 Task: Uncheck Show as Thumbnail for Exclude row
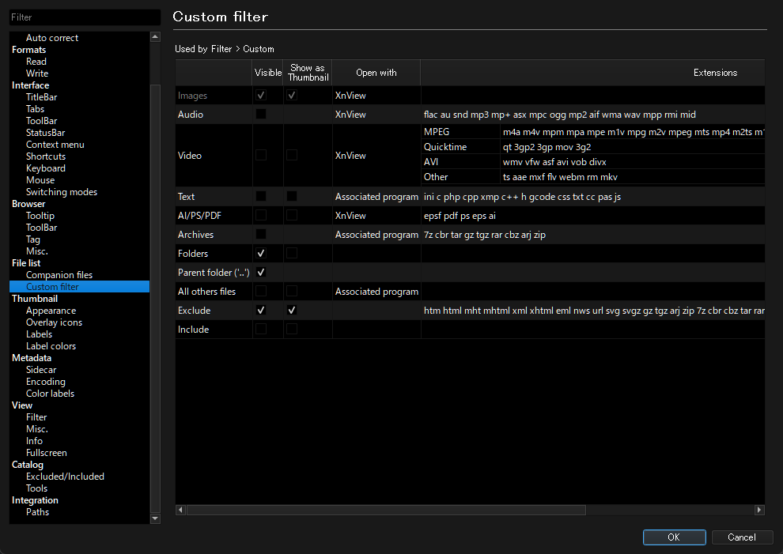292,311
